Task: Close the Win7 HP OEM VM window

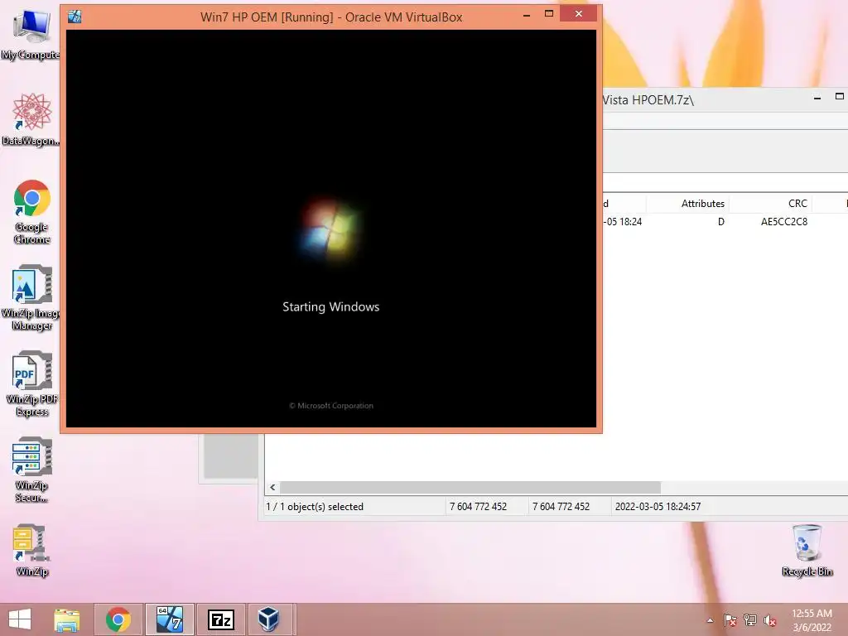Action: pos(579,14)
